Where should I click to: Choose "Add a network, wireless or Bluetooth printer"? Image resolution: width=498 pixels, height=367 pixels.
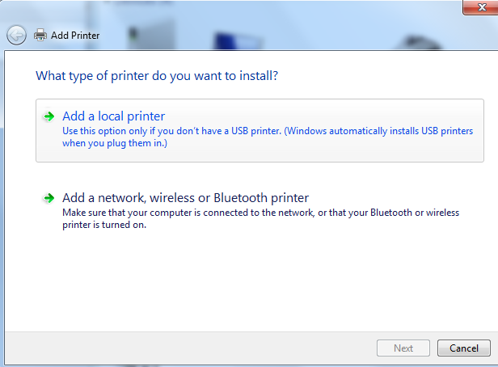point(186,197)
